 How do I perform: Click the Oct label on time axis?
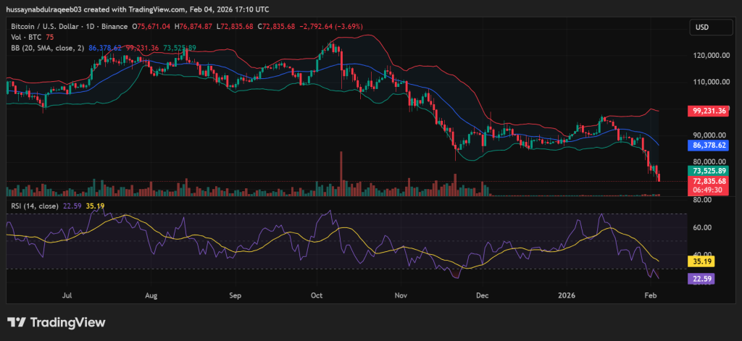pos(316,295)
